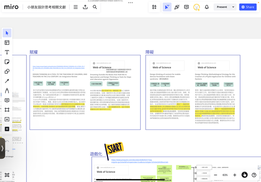Viewport: 261px width, 182px height.
Task: Toggle touch navigation mode hand button
Action: (244, 175)
